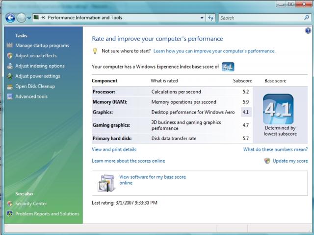The image size is (314, 235).
Task: Click 3D business and gaming graphics description
Action: click(x=186, y=125)
